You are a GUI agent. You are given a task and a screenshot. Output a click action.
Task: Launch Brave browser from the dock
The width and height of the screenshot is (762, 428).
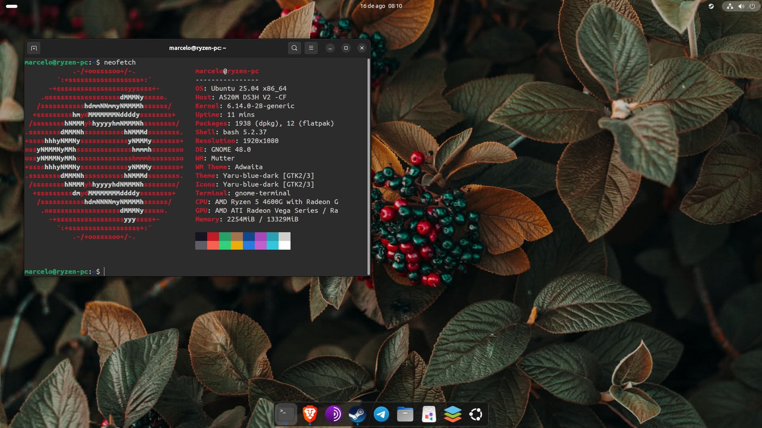tap(310, 415)
